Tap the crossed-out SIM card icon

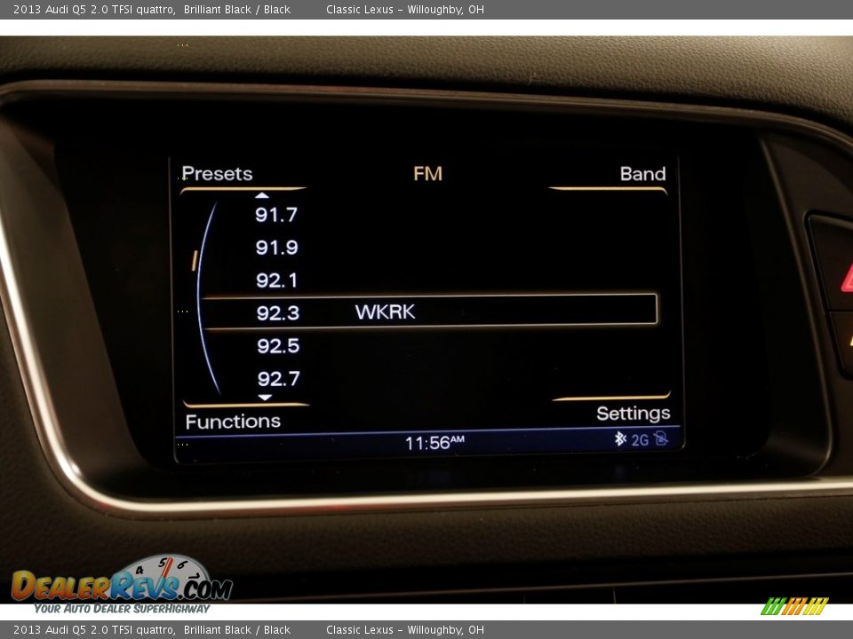click(660, 438)
